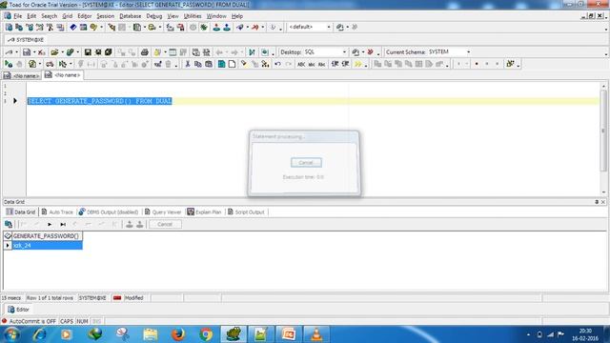The height and width of the screenshot is (343, 610).
Task: Open the File menu
Action: pos(18,16)
